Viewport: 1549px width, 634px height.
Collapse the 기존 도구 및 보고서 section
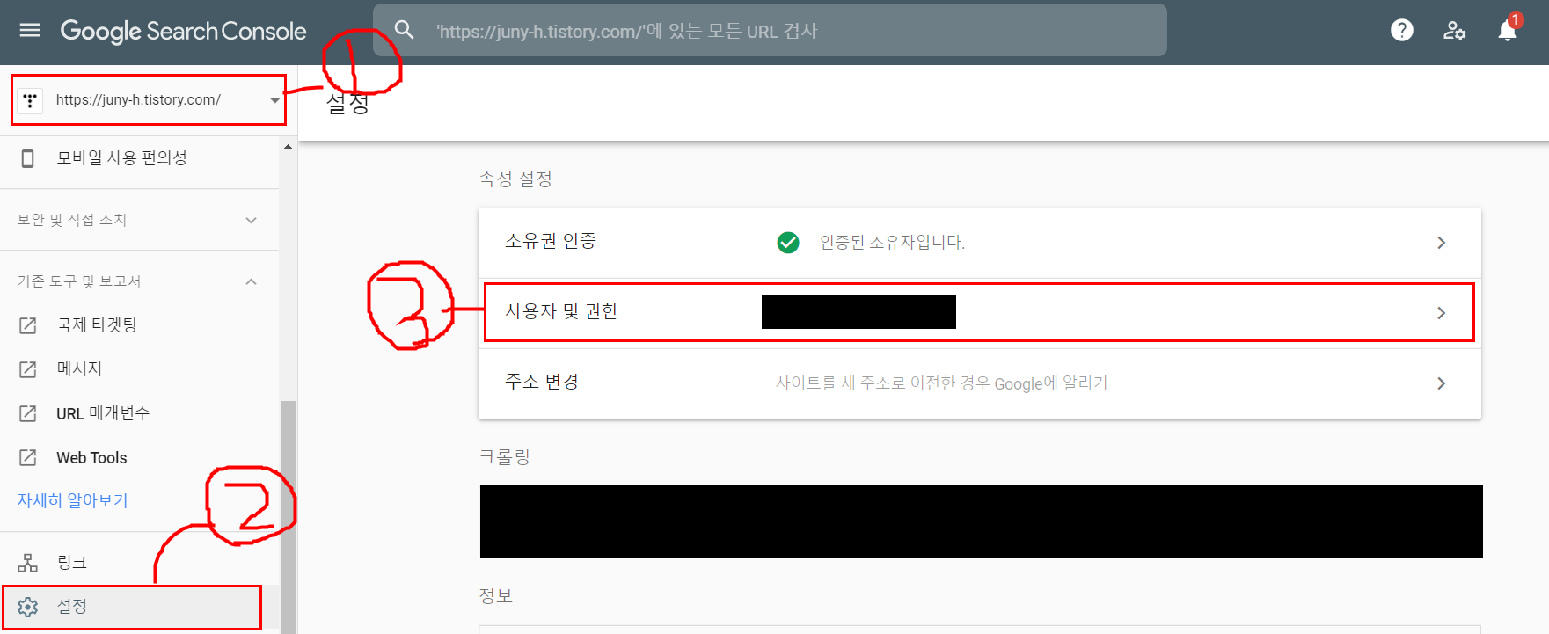(139, 281)
